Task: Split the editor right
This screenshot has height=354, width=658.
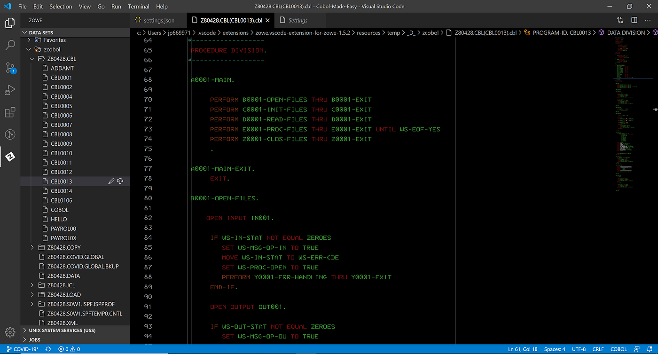Action: point(634,20)
